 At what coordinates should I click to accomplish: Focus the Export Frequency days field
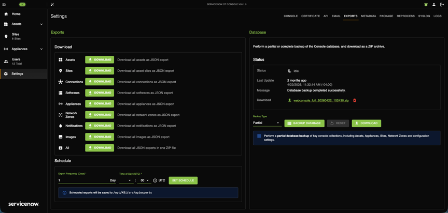coord(87,180)
